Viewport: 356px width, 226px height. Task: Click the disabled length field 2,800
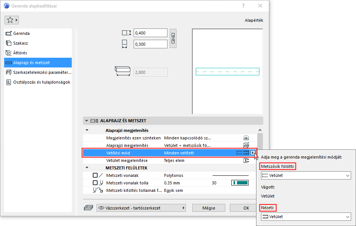[x=150, y=72]
